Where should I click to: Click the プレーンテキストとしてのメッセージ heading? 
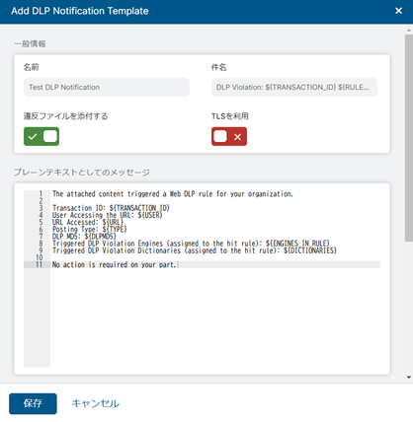(x=82, y=173)
